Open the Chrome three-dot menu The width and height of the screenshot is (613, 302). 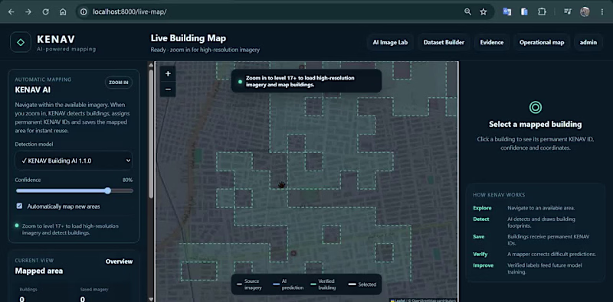click(602, 11)
